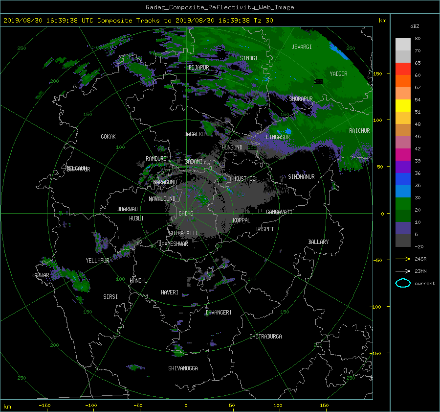Image resolution: width=440 pixels, height=412 pixels.
Task: Click the 24SR legend label
Action: tap(420, 259)
